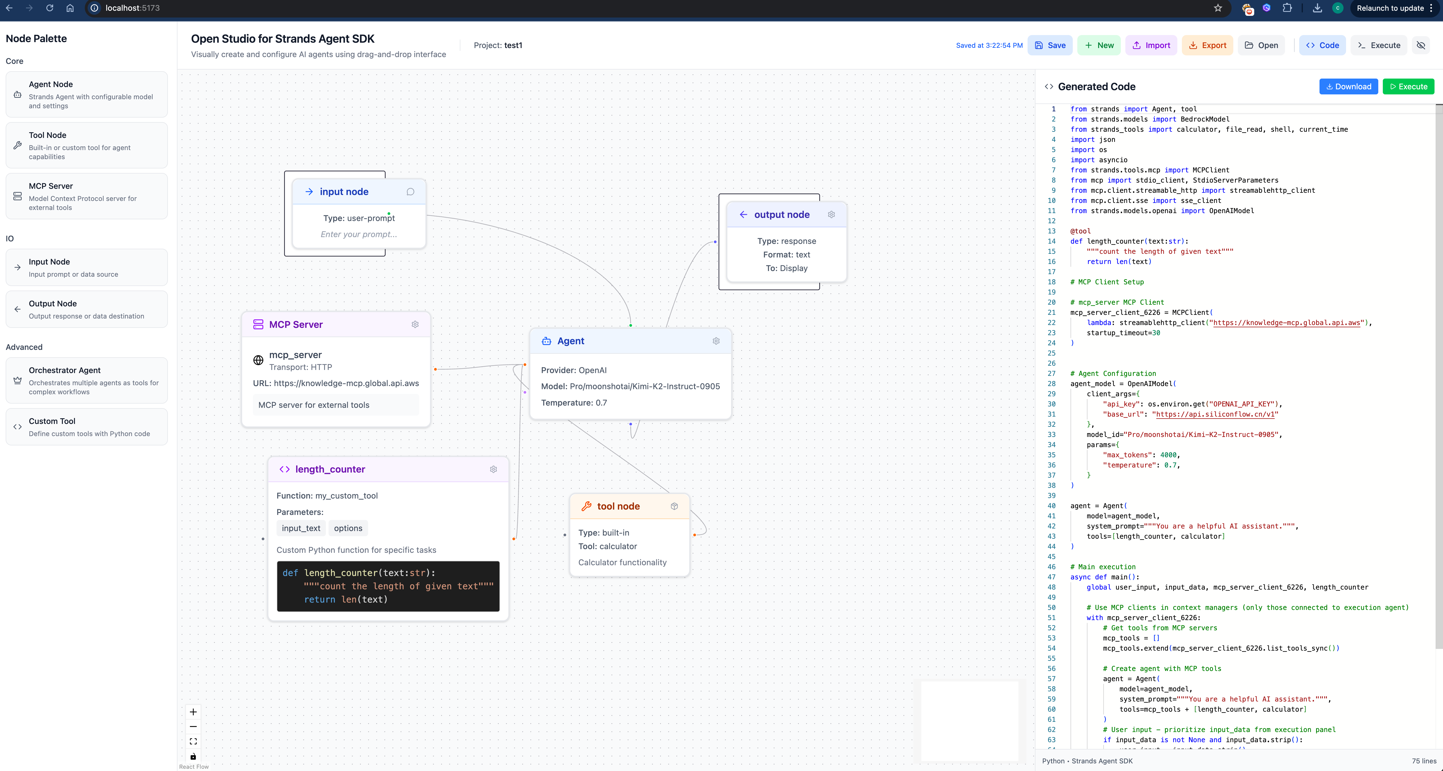This screenshot has width=1443, height=771.
Task: Click the MCP Server node settings gear
Action: [415, 324]
